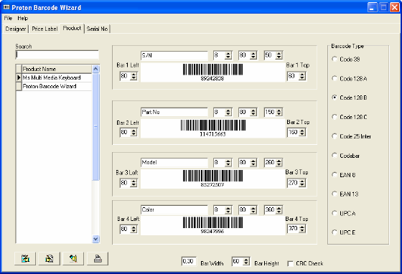The image size is (402, 274).
Task: Adjust the Bar 3 Left stepper
Action: point(134,183)
